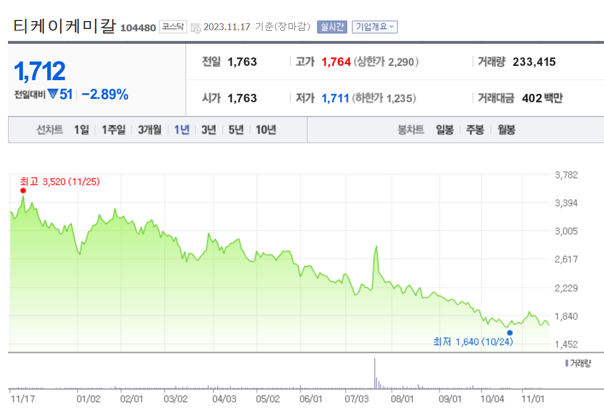Screen dimensions: 604x419
Task: Switch to 주봉 candle chart
Action: 475,130
